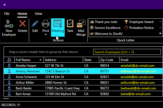
Task: Select the Arthur Miller row
Action: 25,83
